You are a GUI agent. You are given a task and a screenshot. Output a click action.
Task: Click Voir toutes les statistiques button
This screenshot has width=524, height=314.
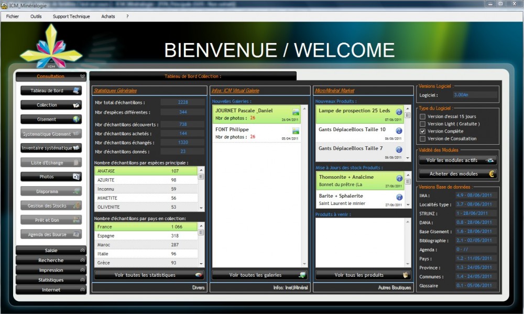coord(149,275)
